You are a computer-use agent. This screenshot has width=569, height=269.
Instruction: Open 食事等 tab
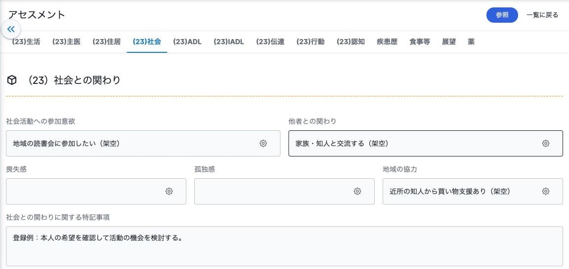point(420,41)
